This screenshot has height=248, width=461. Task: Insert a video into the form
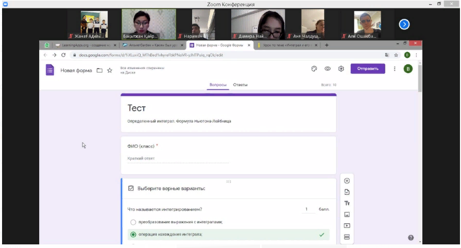coord(347,225)
